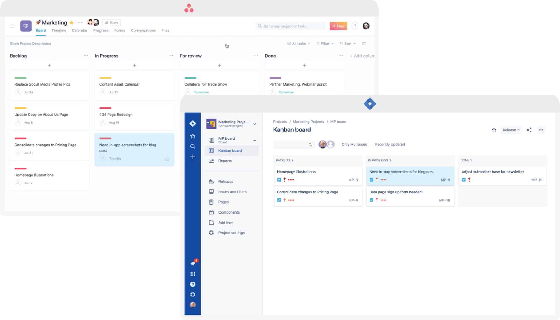This screenshot has width=560, height=320.
Task: Click the Jira search magnifier icon
Action: 192,146
